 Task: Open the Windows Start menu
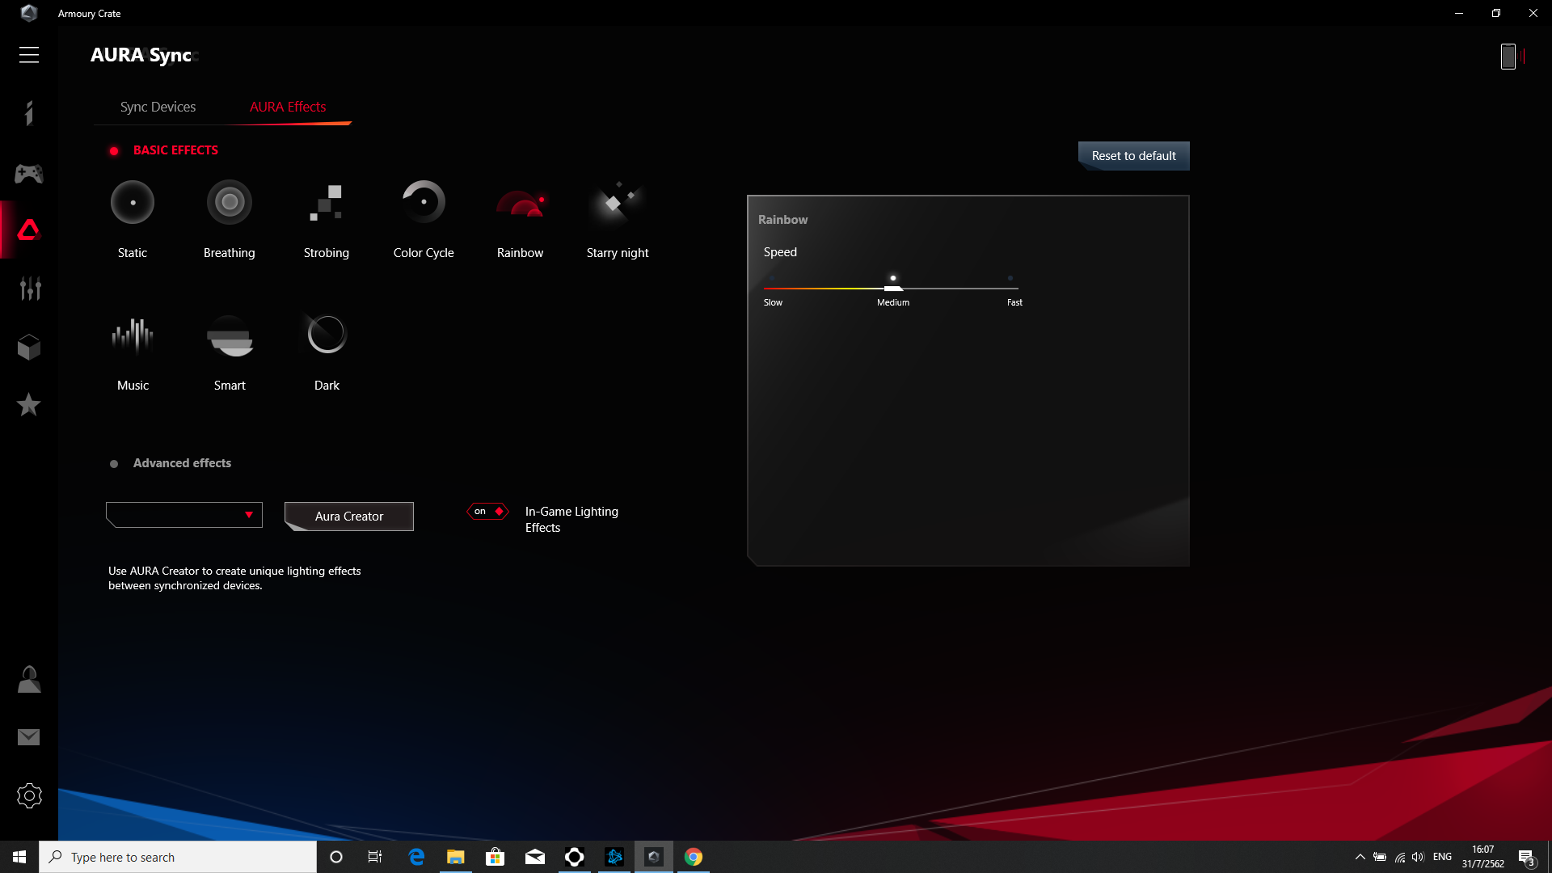19,857
